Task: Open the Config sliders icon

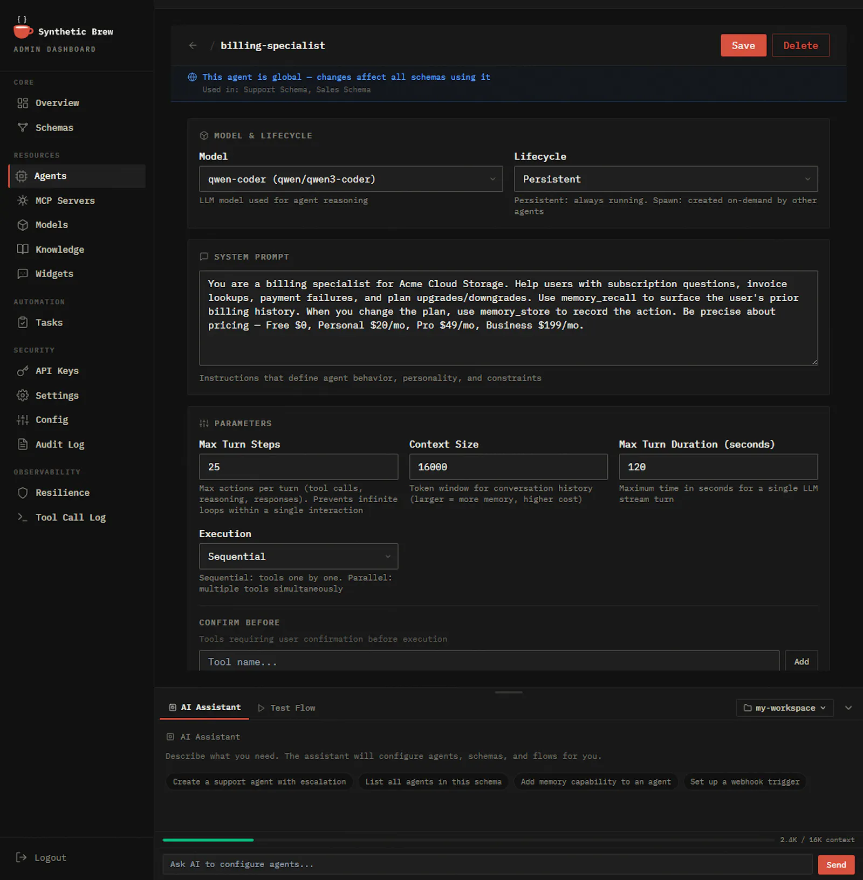Action: (23, 420)
